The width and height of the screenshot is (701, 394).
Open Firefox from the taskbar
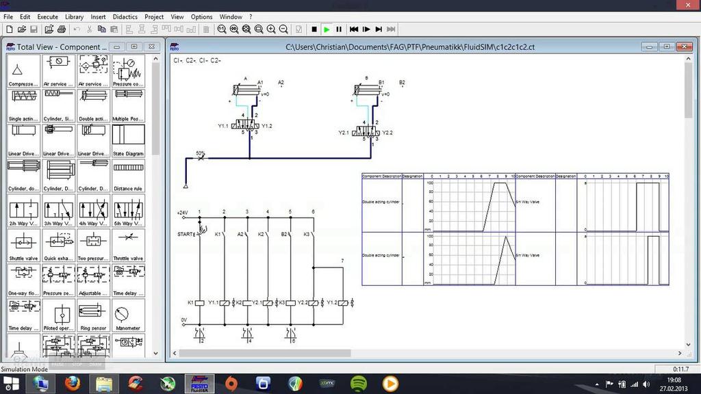pyautogui.click(x=72, y=384)
